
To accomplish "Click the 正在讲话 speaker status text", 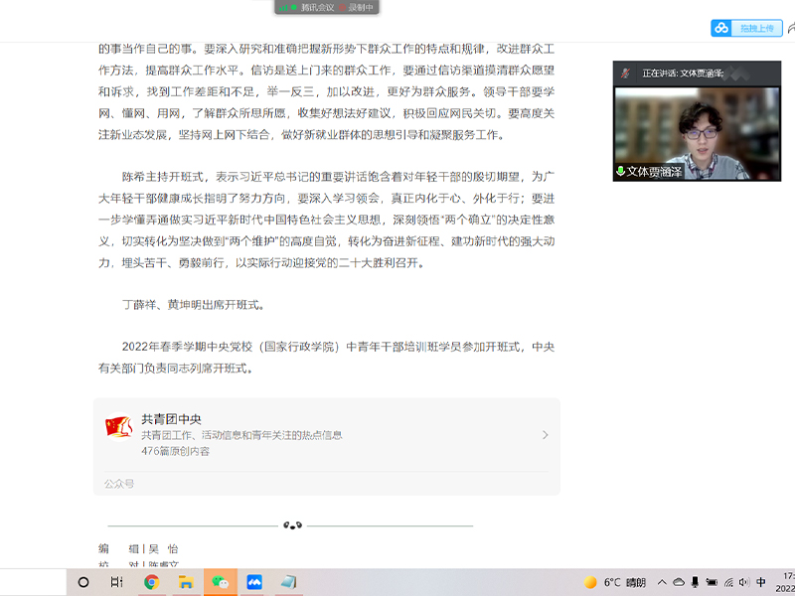I will click(683, 74).
